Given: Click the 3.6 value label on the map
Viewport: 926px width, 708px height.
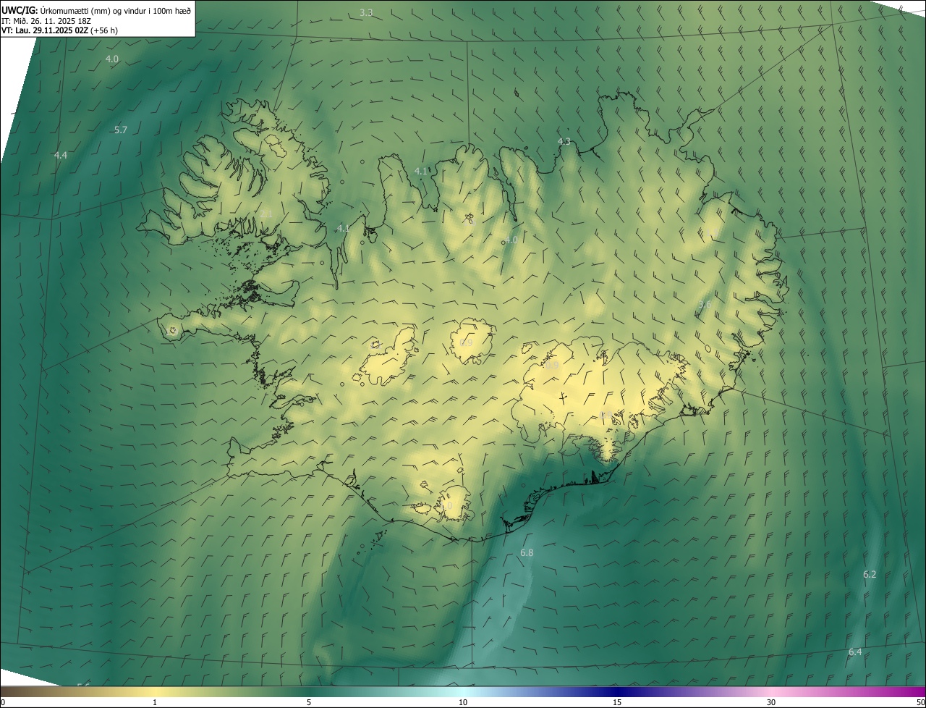Looking at the screenshot, I should pyautogui.click(x=705, y=305).
